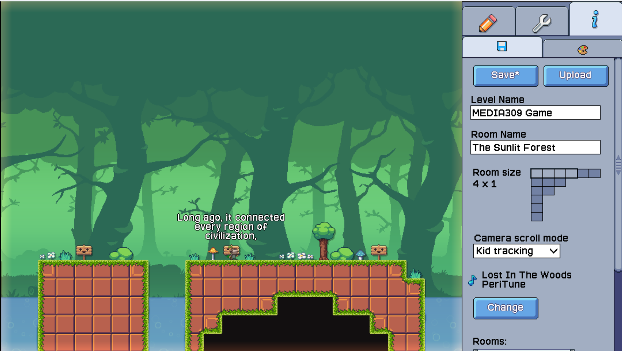Screen dimensions: 622x351
Task: Select the kid character with the dialogue
Action: point(234,252)
